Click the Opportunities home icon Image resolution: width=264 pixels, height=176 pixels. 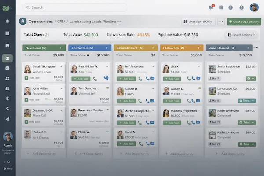(23, 22)
